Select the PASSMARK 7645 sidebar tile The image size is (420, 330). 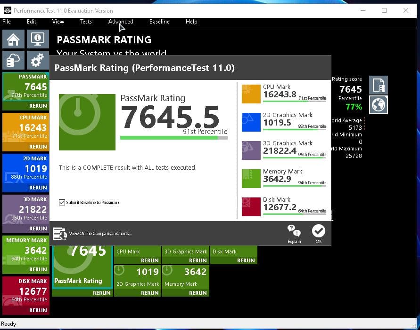click(x=26, y=87)
